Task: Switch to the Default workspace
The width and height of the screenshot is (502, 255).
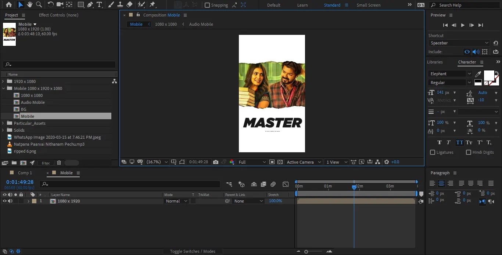Action: pyautogui.click(x=274, y=5)
